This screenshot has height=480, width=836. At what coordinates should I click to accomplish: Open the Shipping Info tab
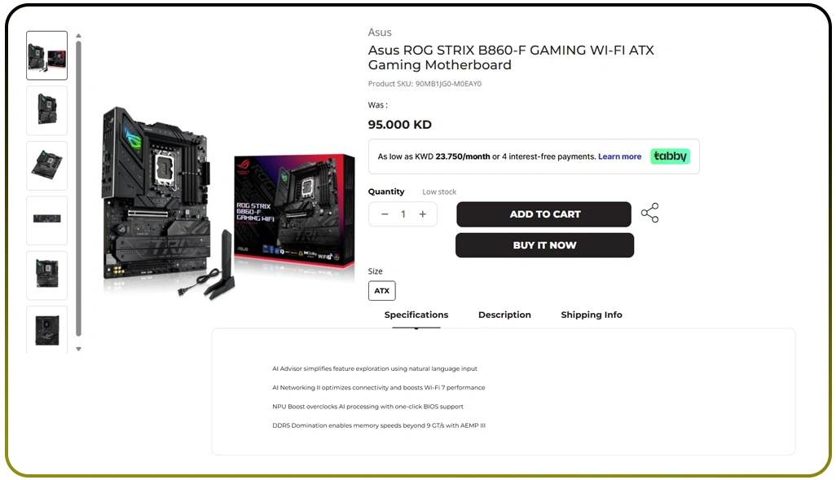[592, 315]
